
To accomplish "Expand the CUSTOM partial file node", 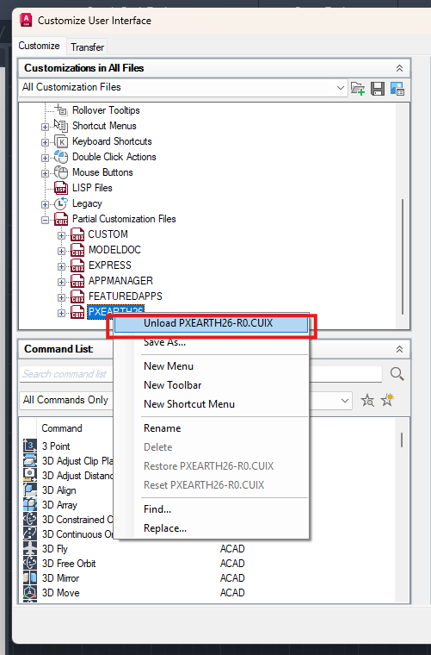I will 62,235.
